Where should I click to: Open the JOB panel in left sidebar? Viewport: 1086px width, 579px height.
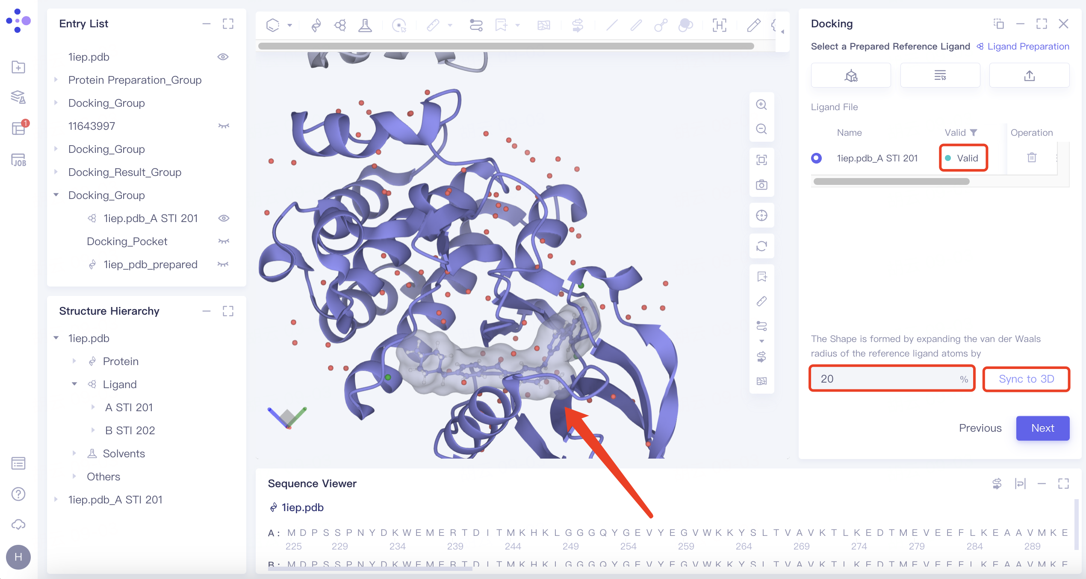click(x=18, y=160)
